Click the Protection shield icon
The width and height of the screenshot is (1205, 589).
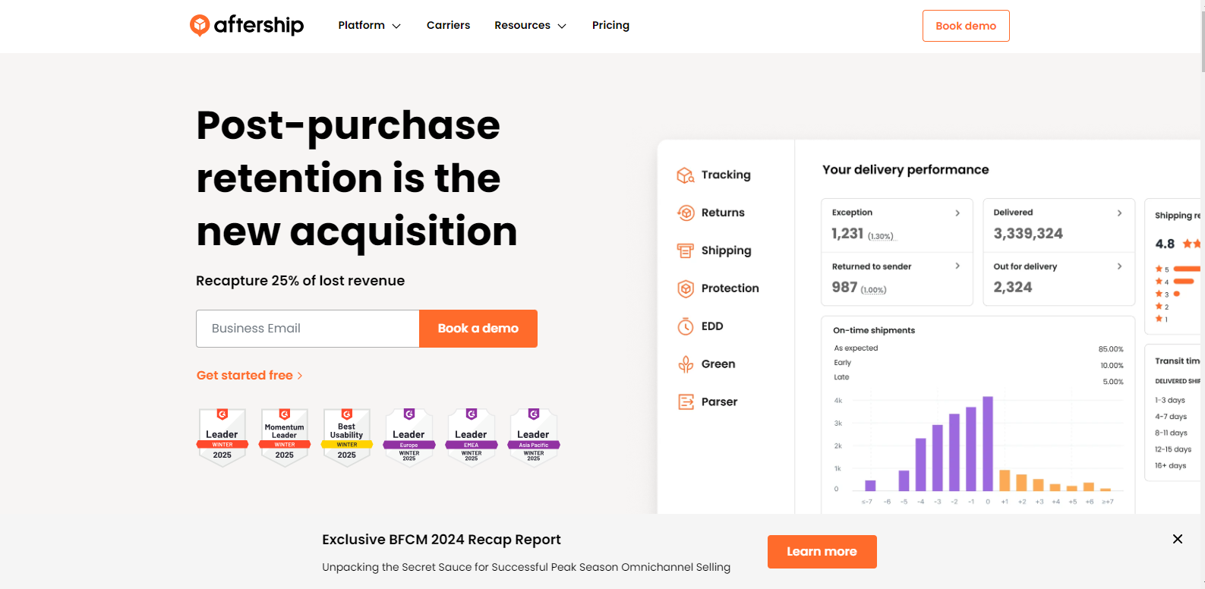[x=686, y=288]
